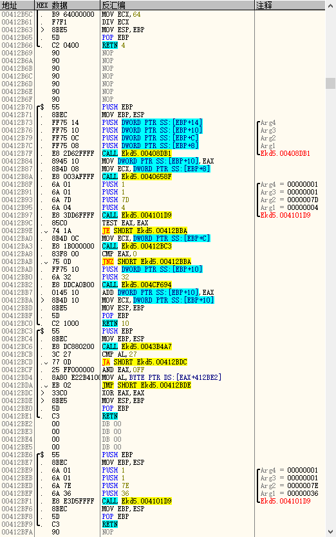336x537 pixels.
Task: Select the MOV ECX,64 instruction
Action: click(121, 14)
